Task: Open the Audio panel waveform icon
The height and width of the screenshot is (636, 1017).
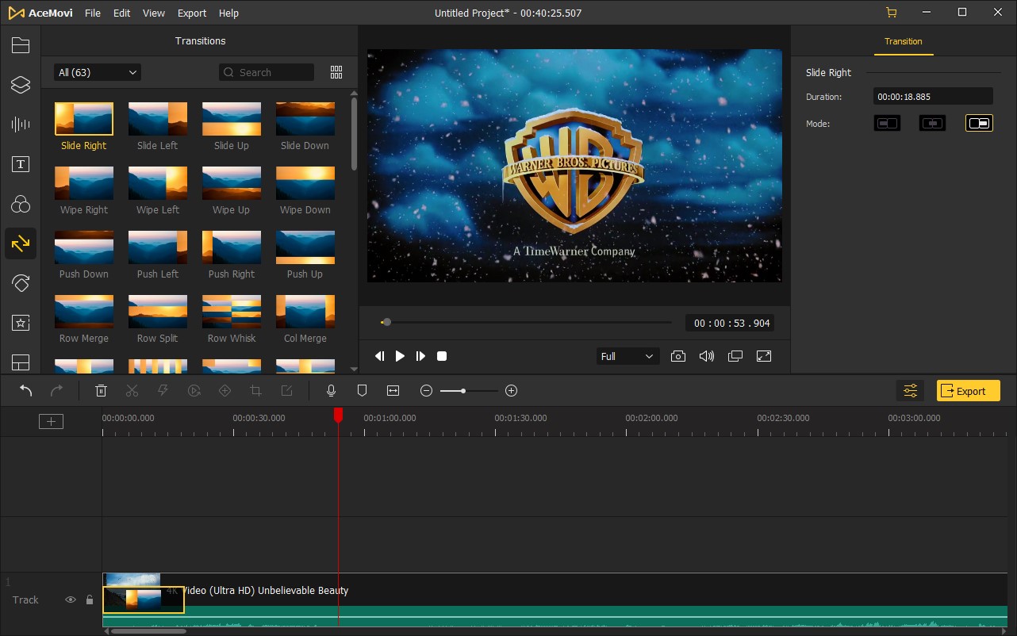Action: [x=21, y=125]
